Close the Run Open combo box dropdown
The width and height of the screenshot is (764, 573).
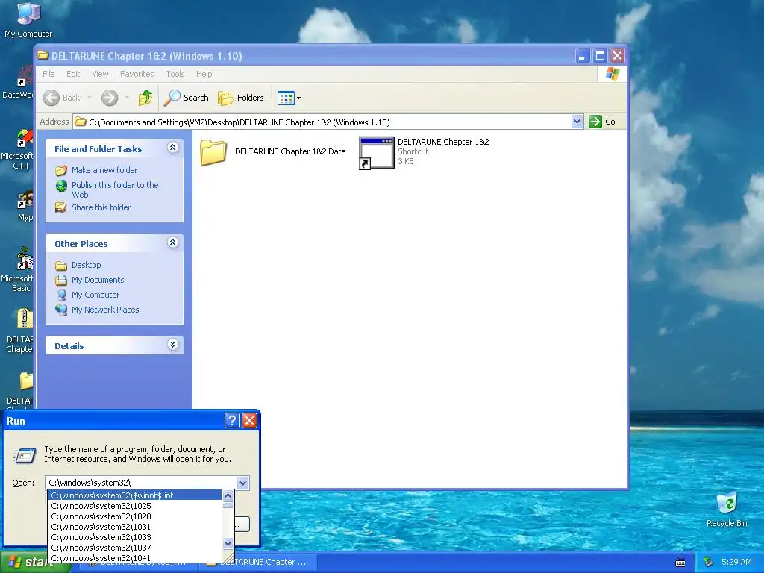pos(243,483)
